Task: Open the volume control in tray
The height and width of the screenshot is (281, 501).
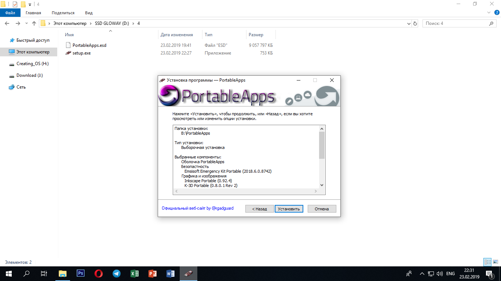Action: click(440, 274)
